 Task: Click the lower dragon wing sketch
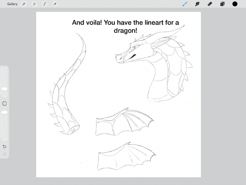pos(127,156)
